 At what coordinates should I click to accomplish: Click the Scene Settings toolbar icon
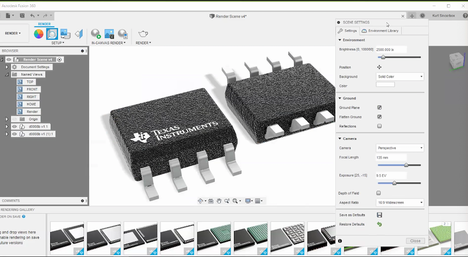coord(52,34)
